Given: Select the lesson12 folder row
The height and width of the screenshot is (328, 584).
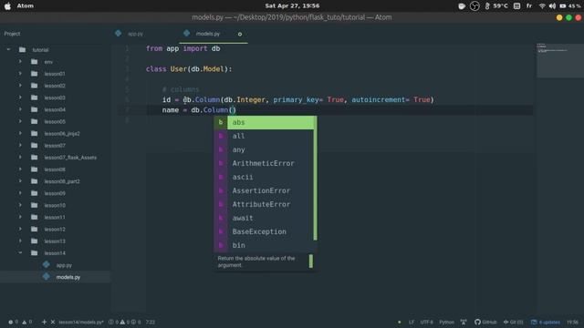Looking at the screenshot, I should [55, 229].
